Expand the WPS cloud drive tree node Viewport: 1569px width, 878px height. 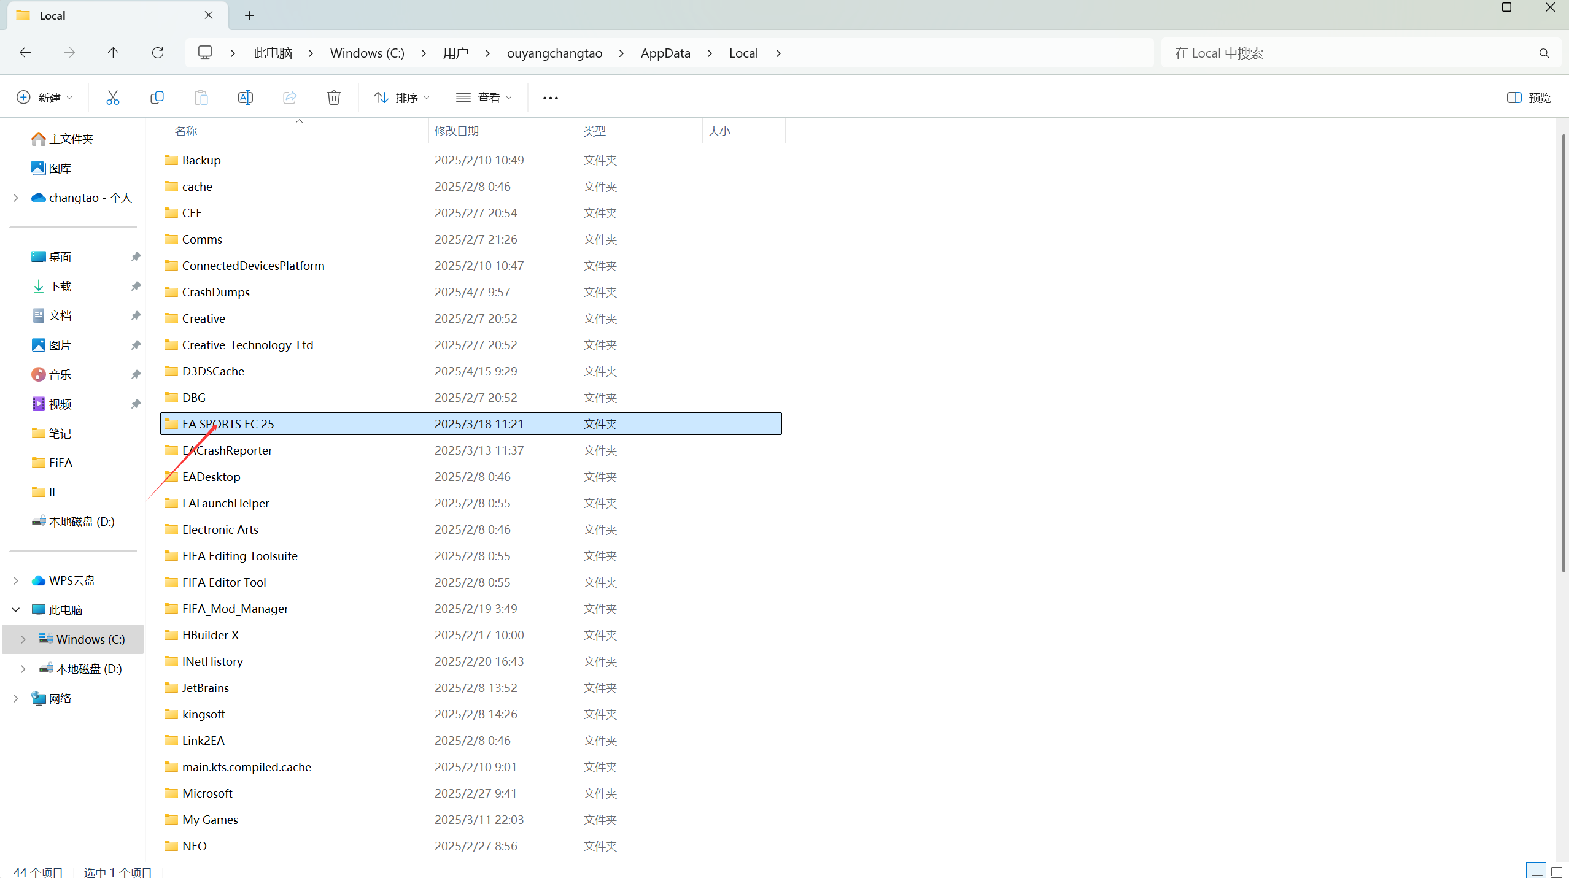click(16, 580)
